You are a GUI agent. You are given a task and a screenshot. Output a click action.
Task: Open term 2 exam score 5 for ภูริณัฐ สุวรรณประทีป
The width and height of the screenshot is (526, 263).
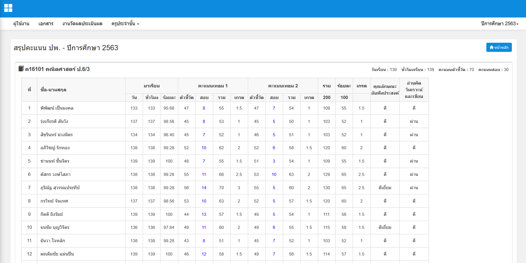coord(274,188)
